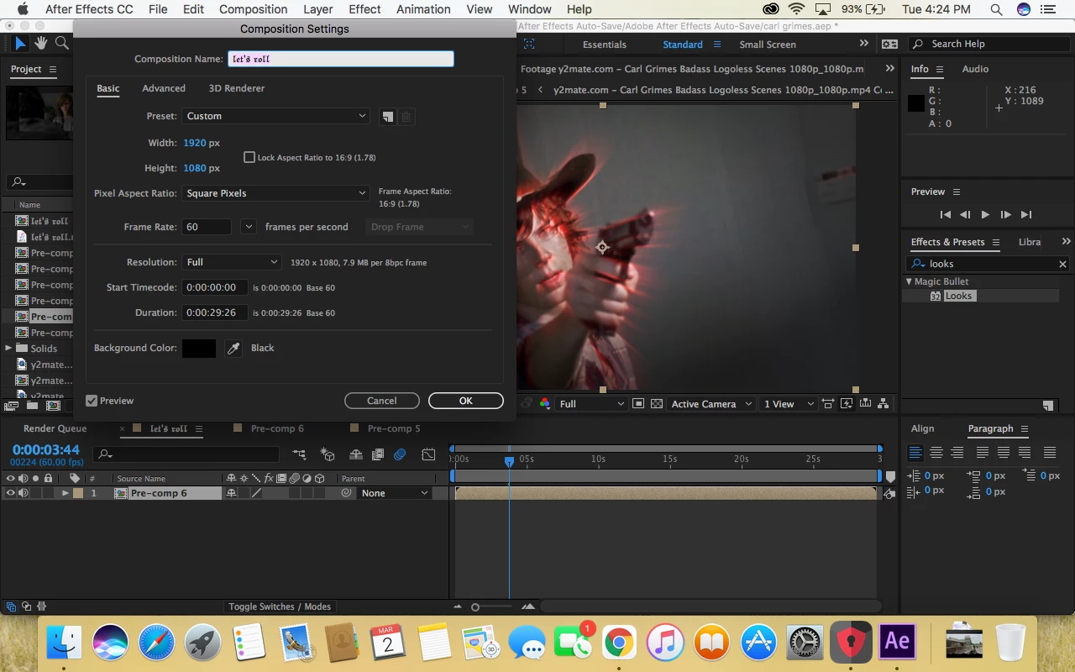Viewport: 1075px width, 672px height.
Task: Cancel the Composition Settings dialog
Action: (x=382, y=401)
